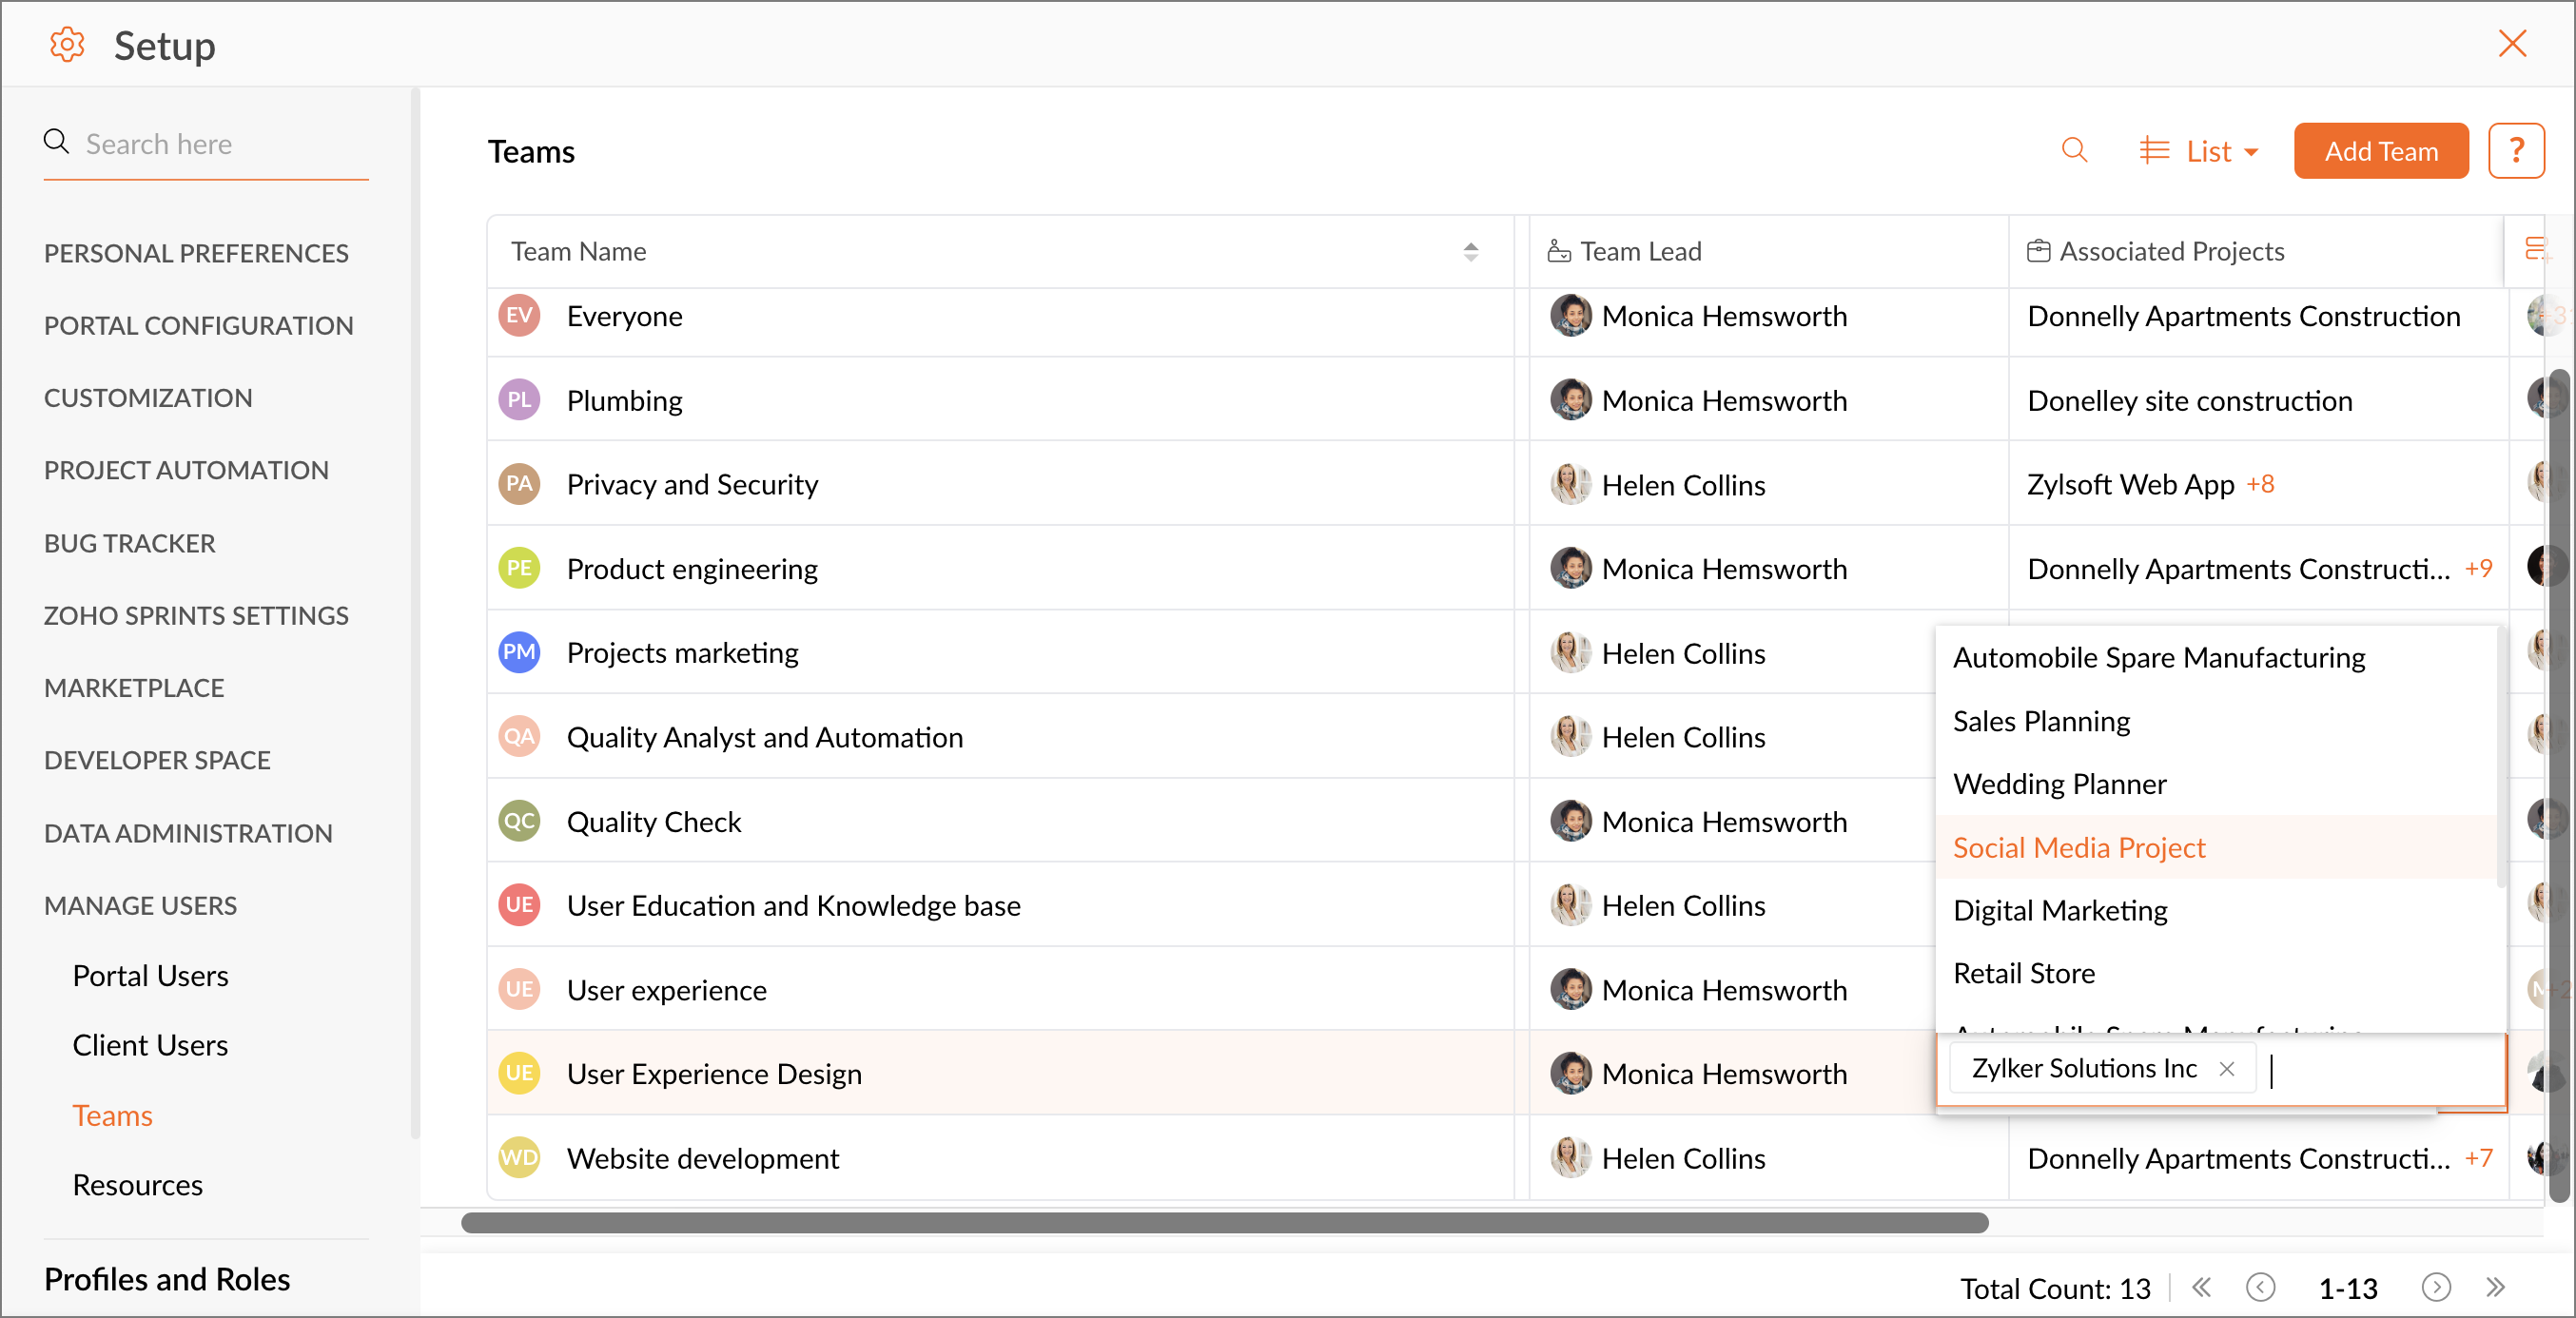Image resolution: width=2576 pixels, height=1318 pixels.
Task: Go to previous page arrow
Action: pos(2260,1287)
